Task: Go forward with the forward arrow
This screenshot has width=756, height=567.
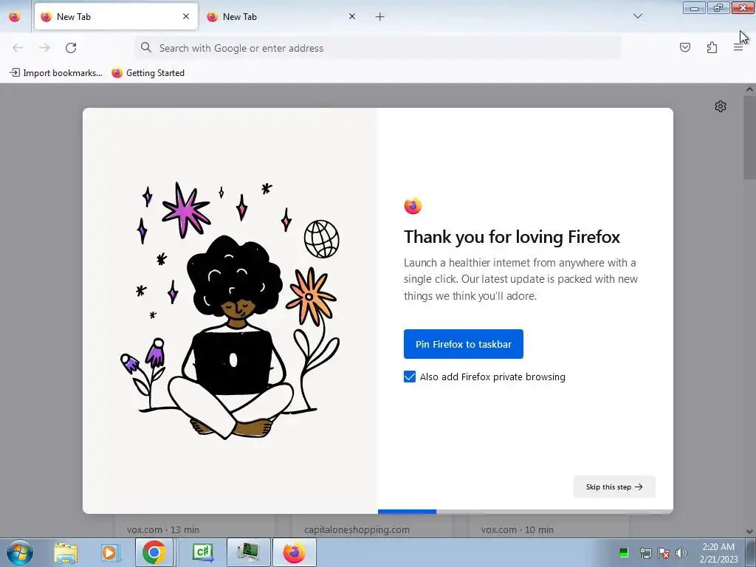Action: click(44, 48)
